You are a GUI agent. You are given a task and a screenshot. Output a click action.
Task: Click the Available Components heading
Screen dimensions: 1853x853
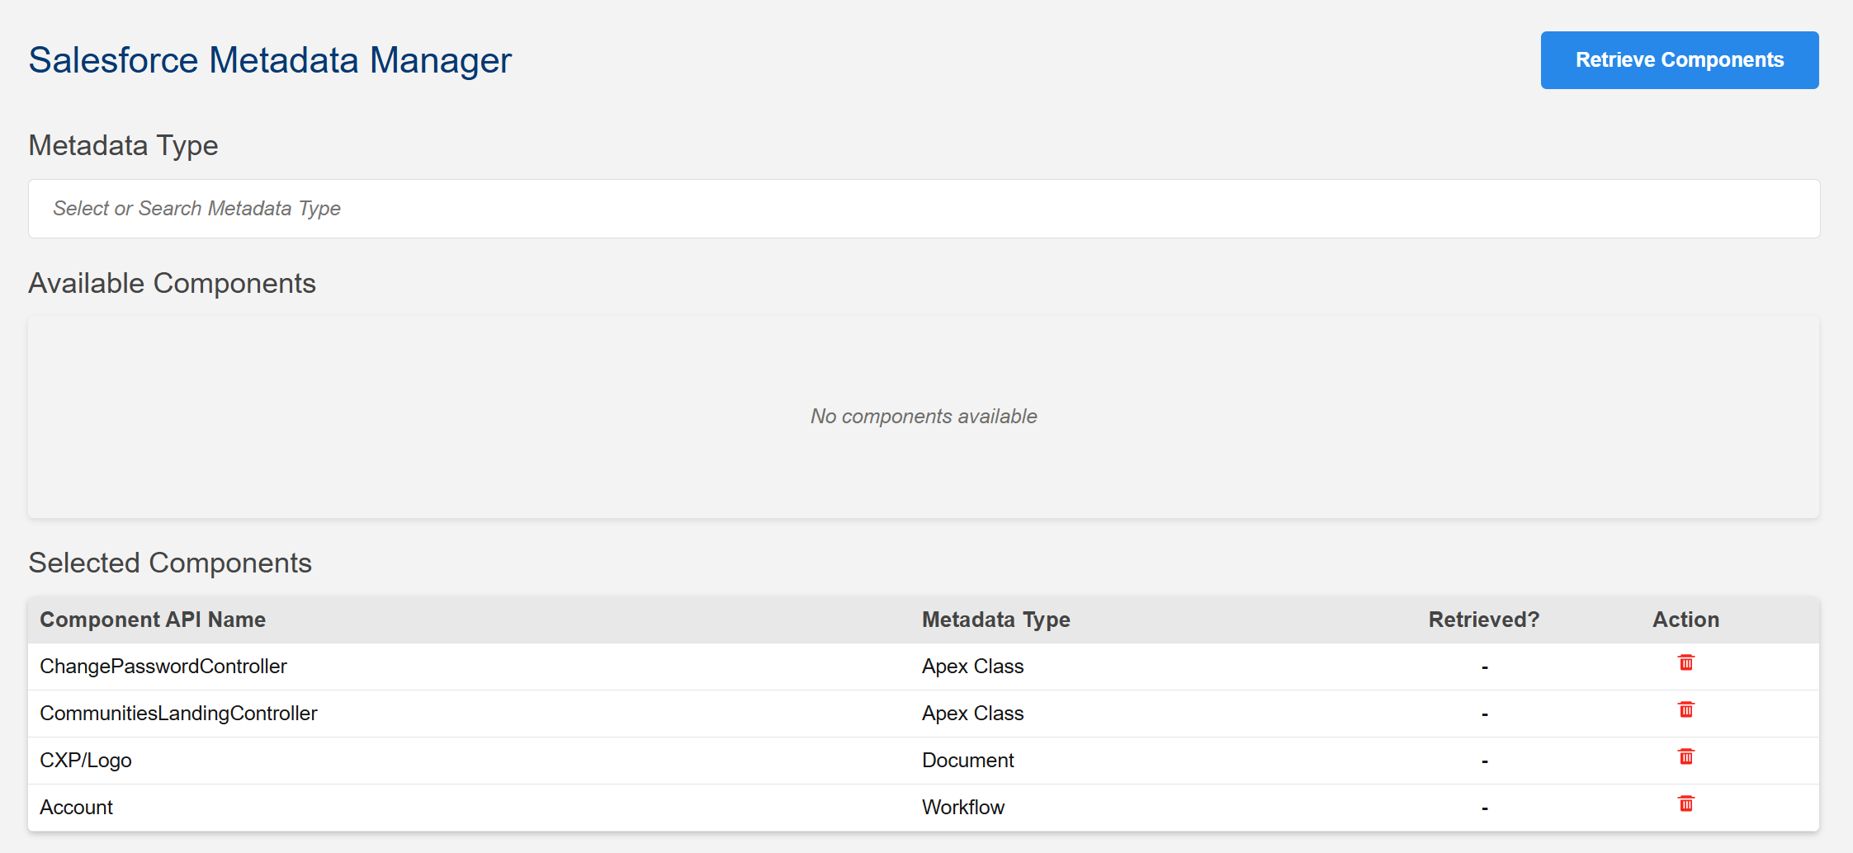pyautogui.click(x=172, y=283)
